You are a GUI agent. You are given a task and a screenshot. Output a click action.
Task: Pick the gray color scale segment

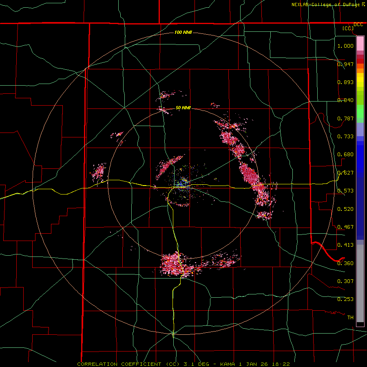coord(360,283)
